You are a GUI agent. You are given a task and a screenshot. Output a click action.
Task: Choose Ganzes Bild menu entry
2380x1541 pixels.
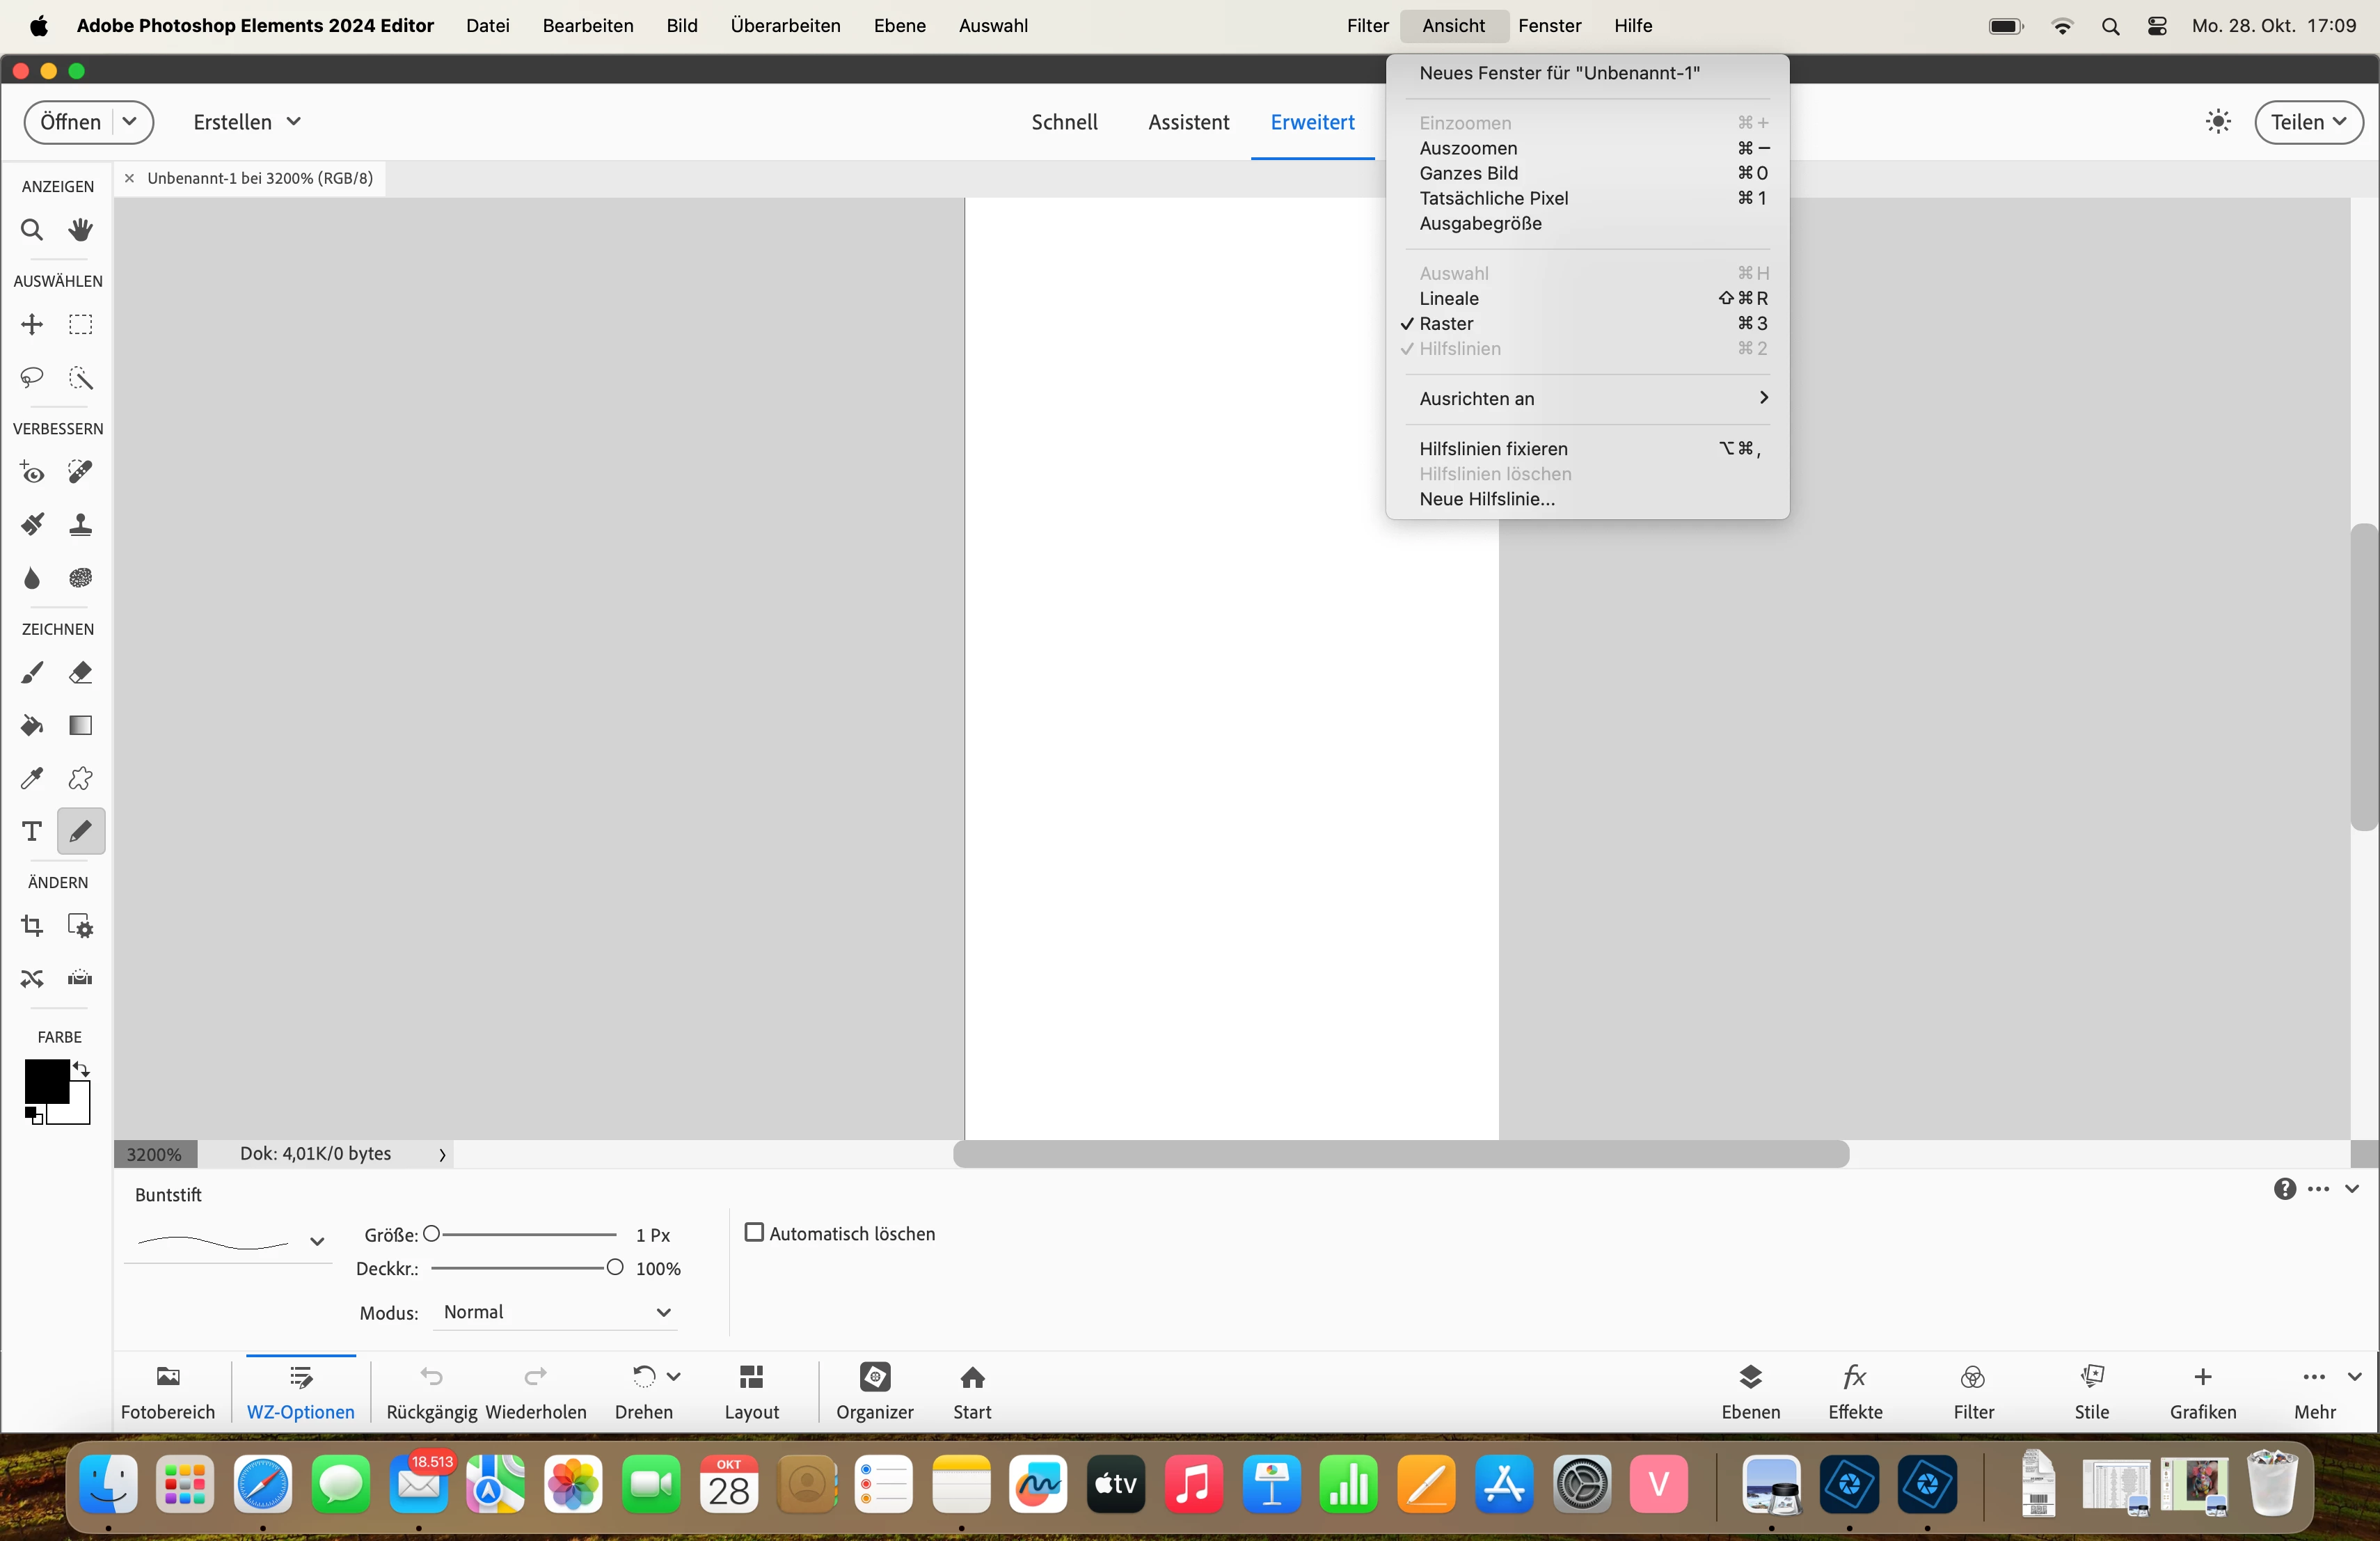click(x=1468, y=174)
